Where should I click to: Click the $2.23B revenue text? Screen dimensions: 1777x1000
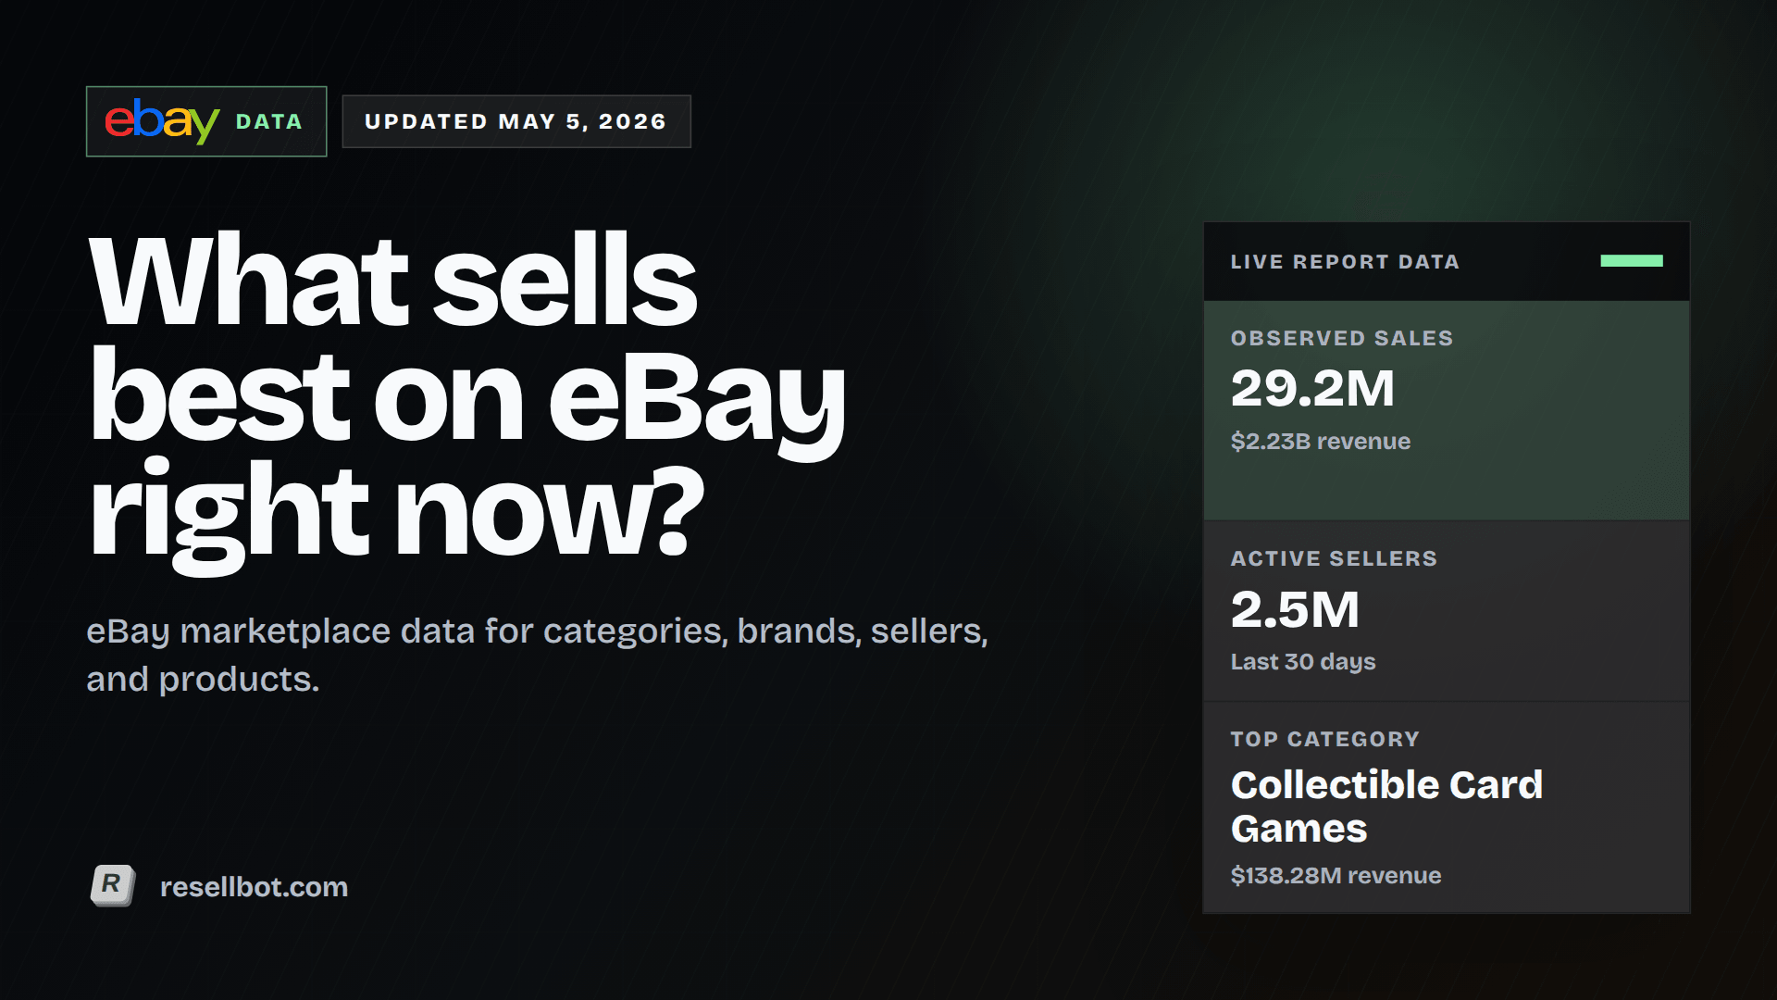coord(1321,442)
